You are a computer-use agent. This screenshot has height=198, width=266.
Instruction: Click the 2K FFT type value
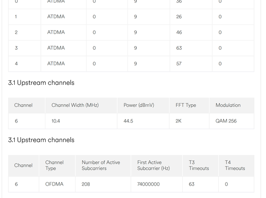click(x=179, y=121)
